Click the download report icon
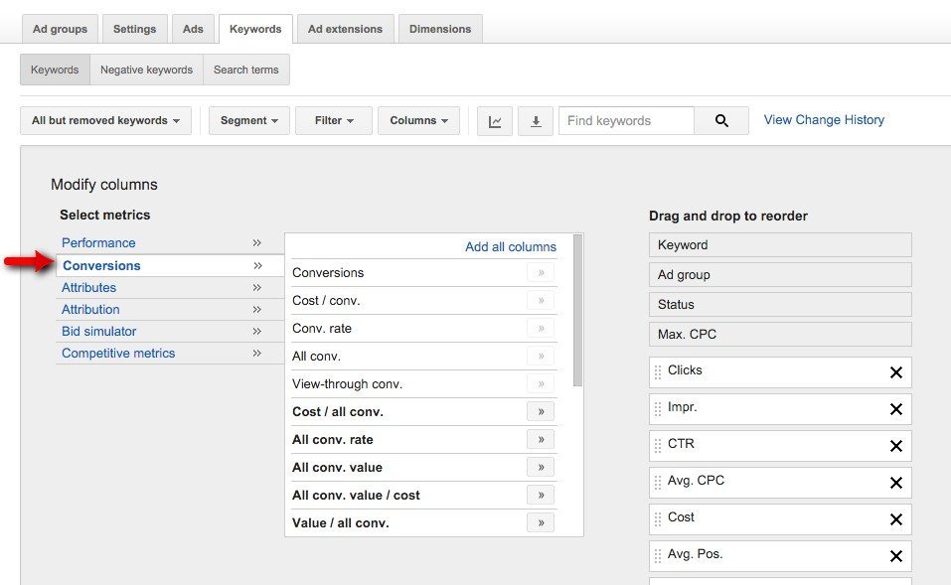Viewport: 951px width, 585px height. 535,119
